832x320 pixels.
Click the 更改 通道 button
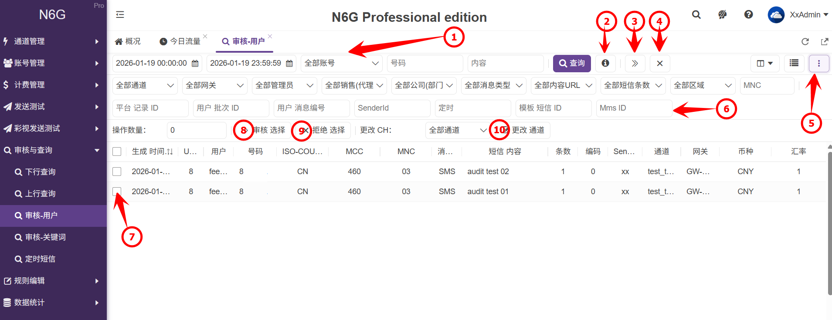[x=523, y=130]
